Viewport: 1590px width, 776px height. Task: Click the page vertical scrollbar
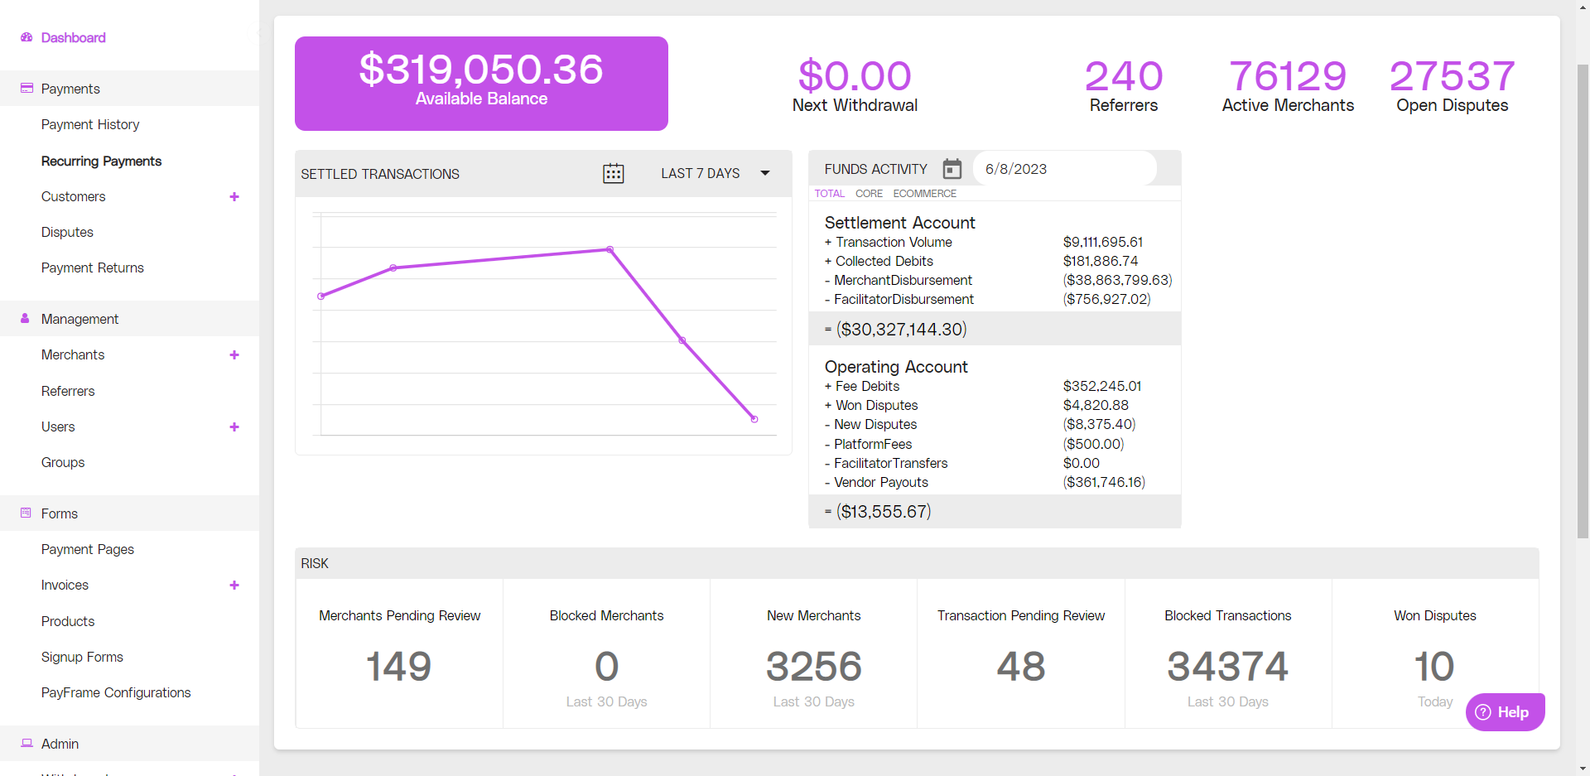(1583, 302)
